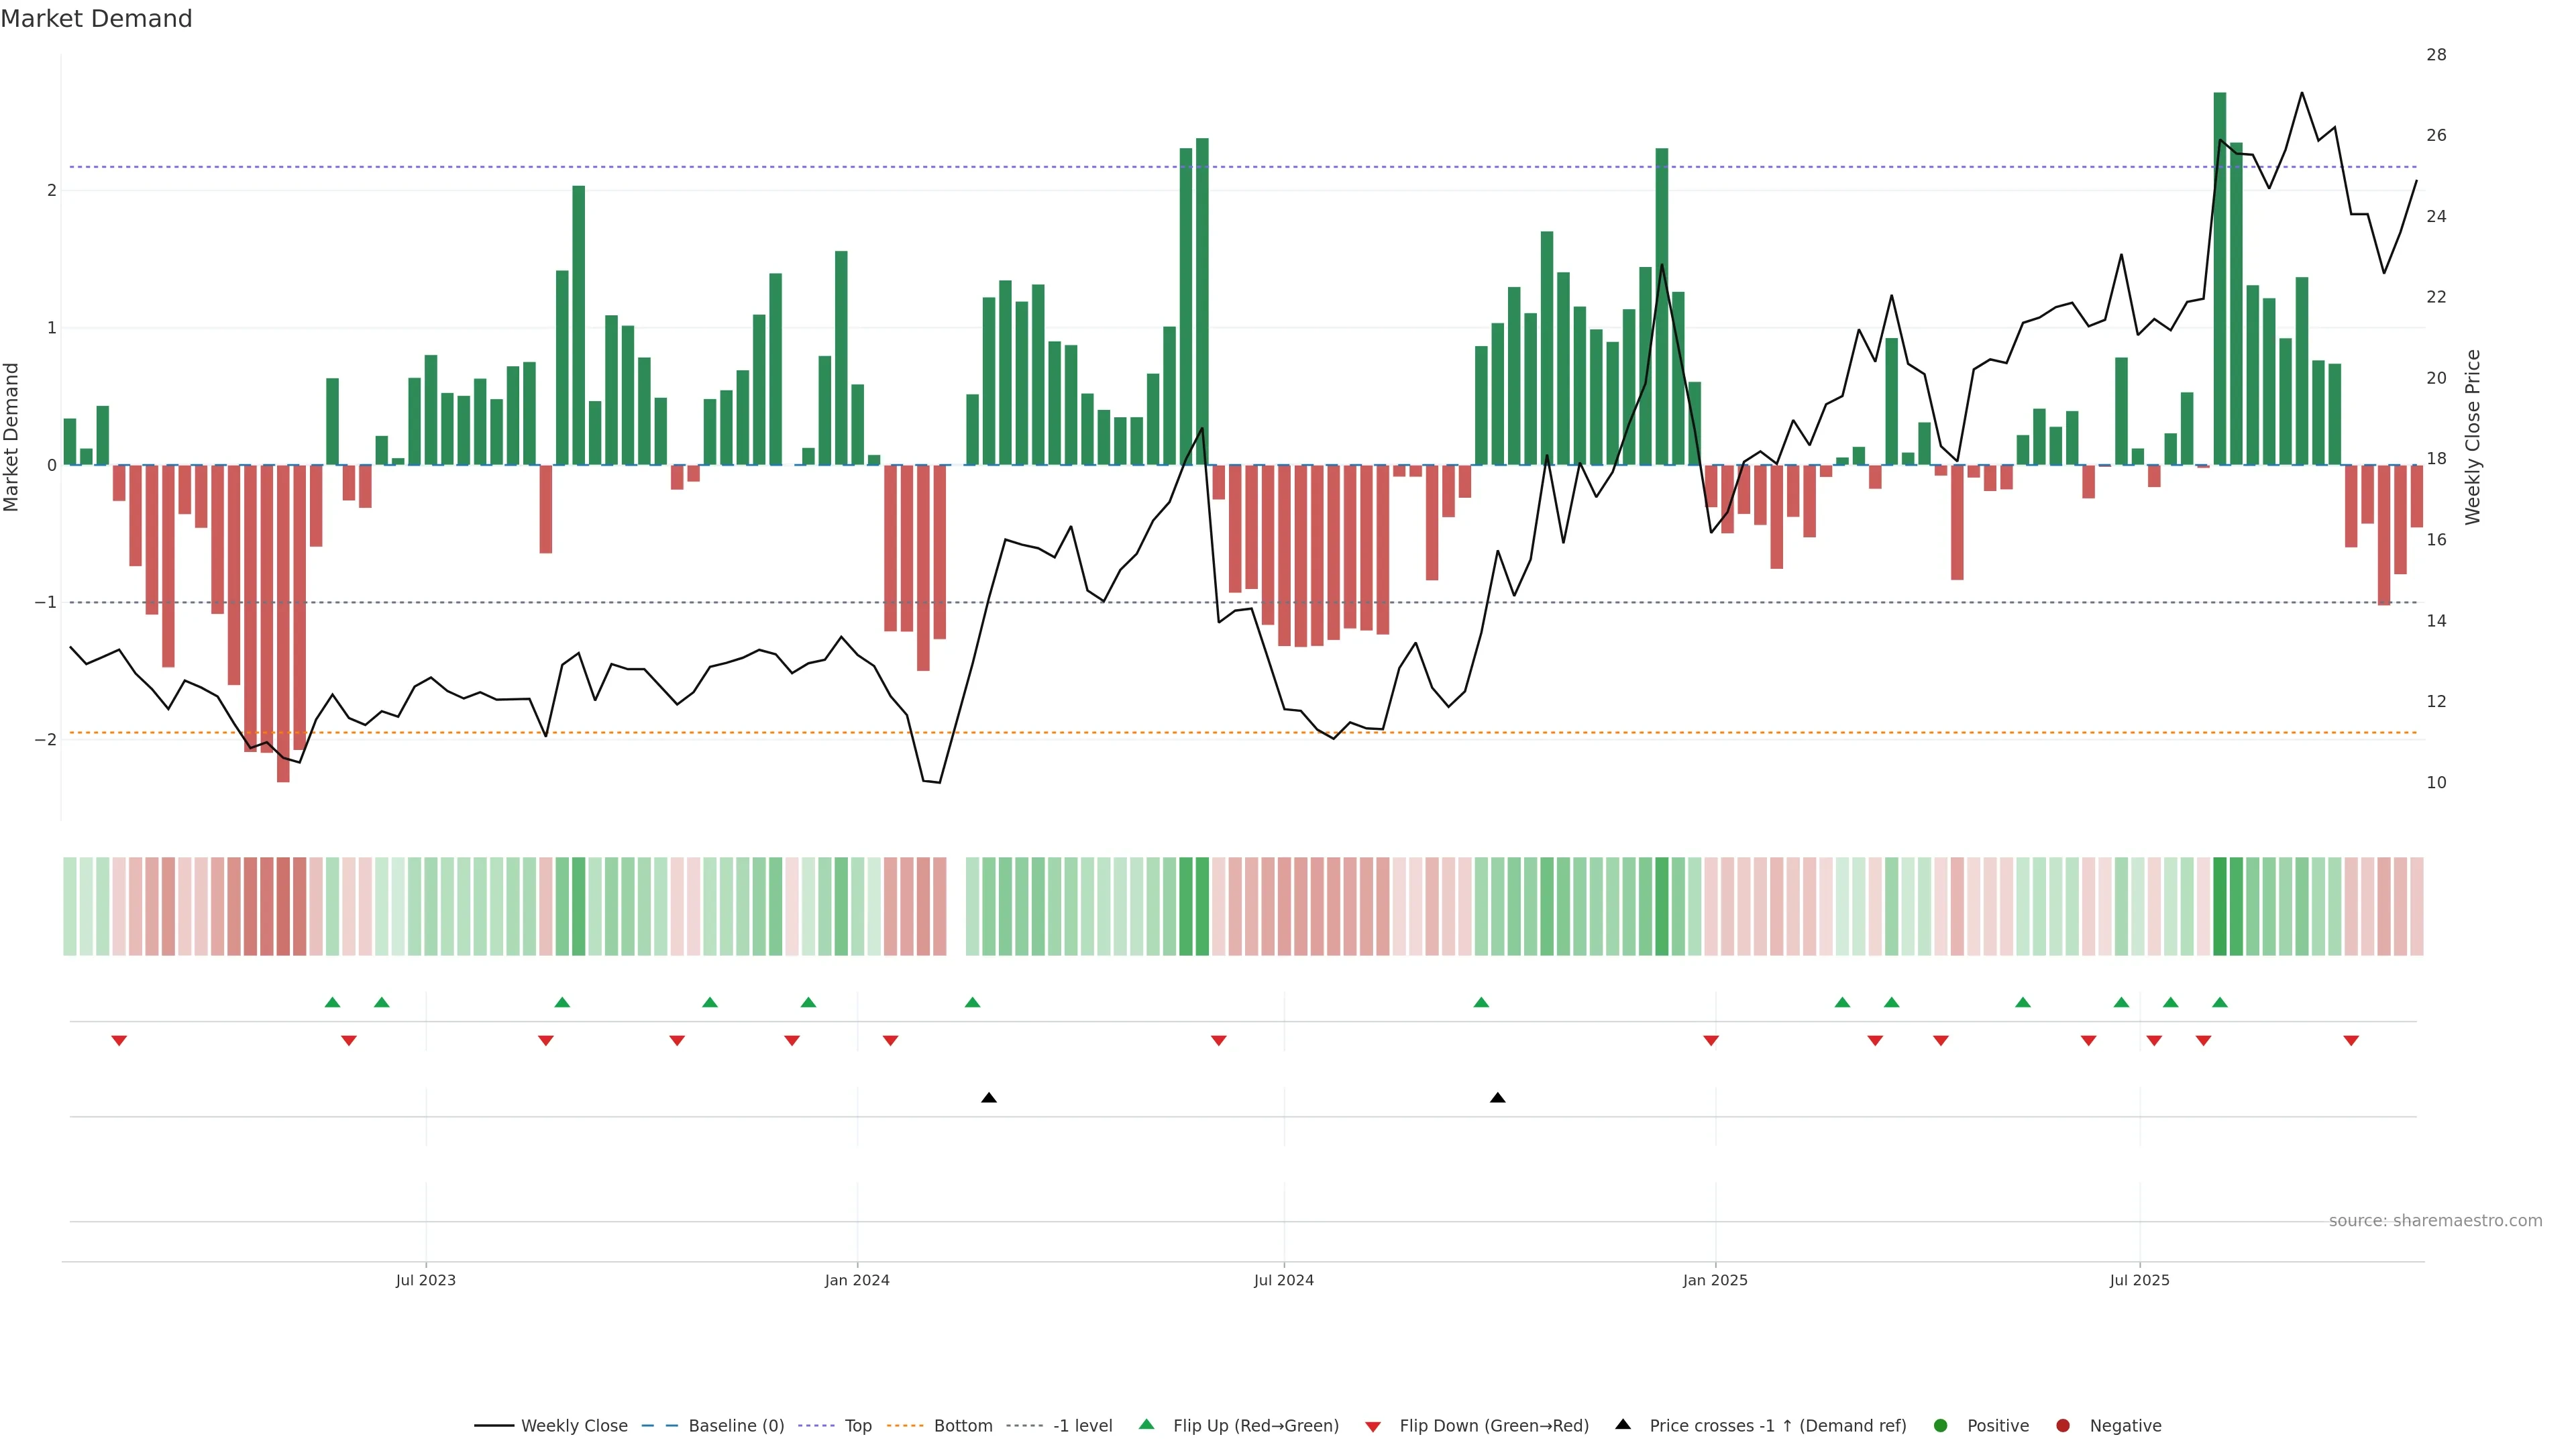The height and width of the screenshot is (1449, 2576).
Task: Click the Jan 2025 x-axis label
Action: click(x=1715, y=1280)
